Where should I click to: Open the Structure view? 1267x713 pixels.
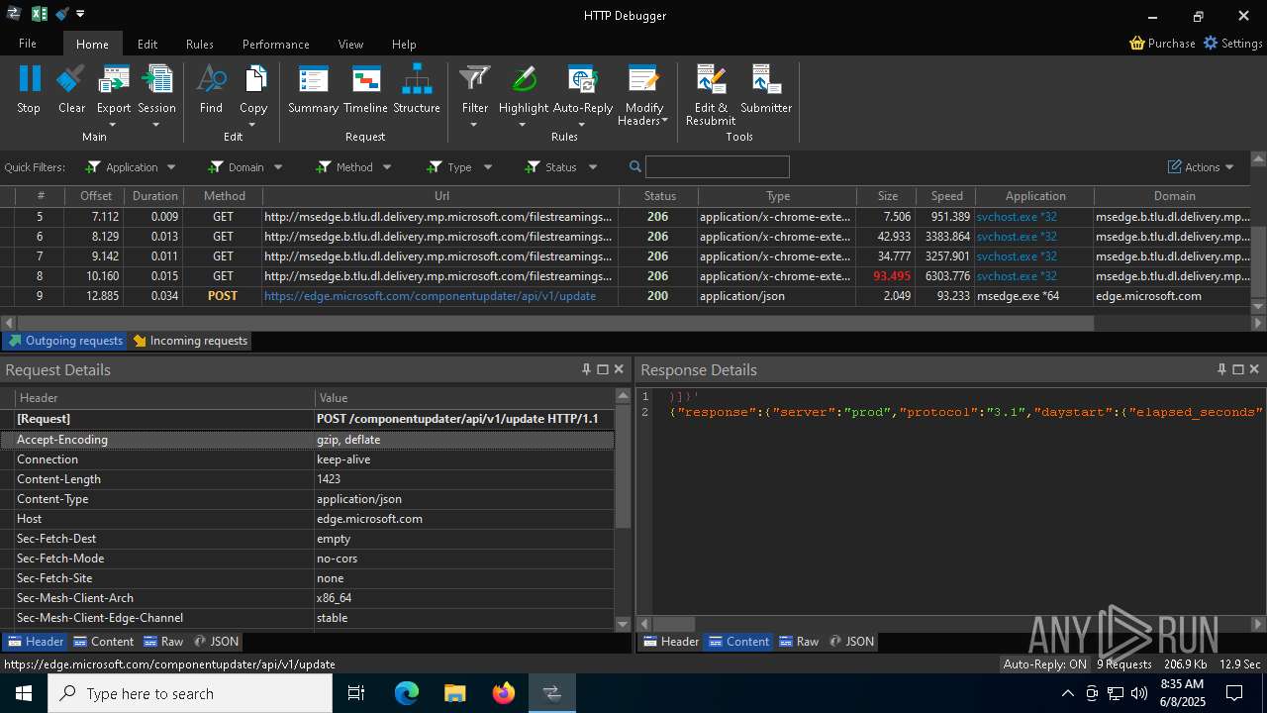(417, 80)
